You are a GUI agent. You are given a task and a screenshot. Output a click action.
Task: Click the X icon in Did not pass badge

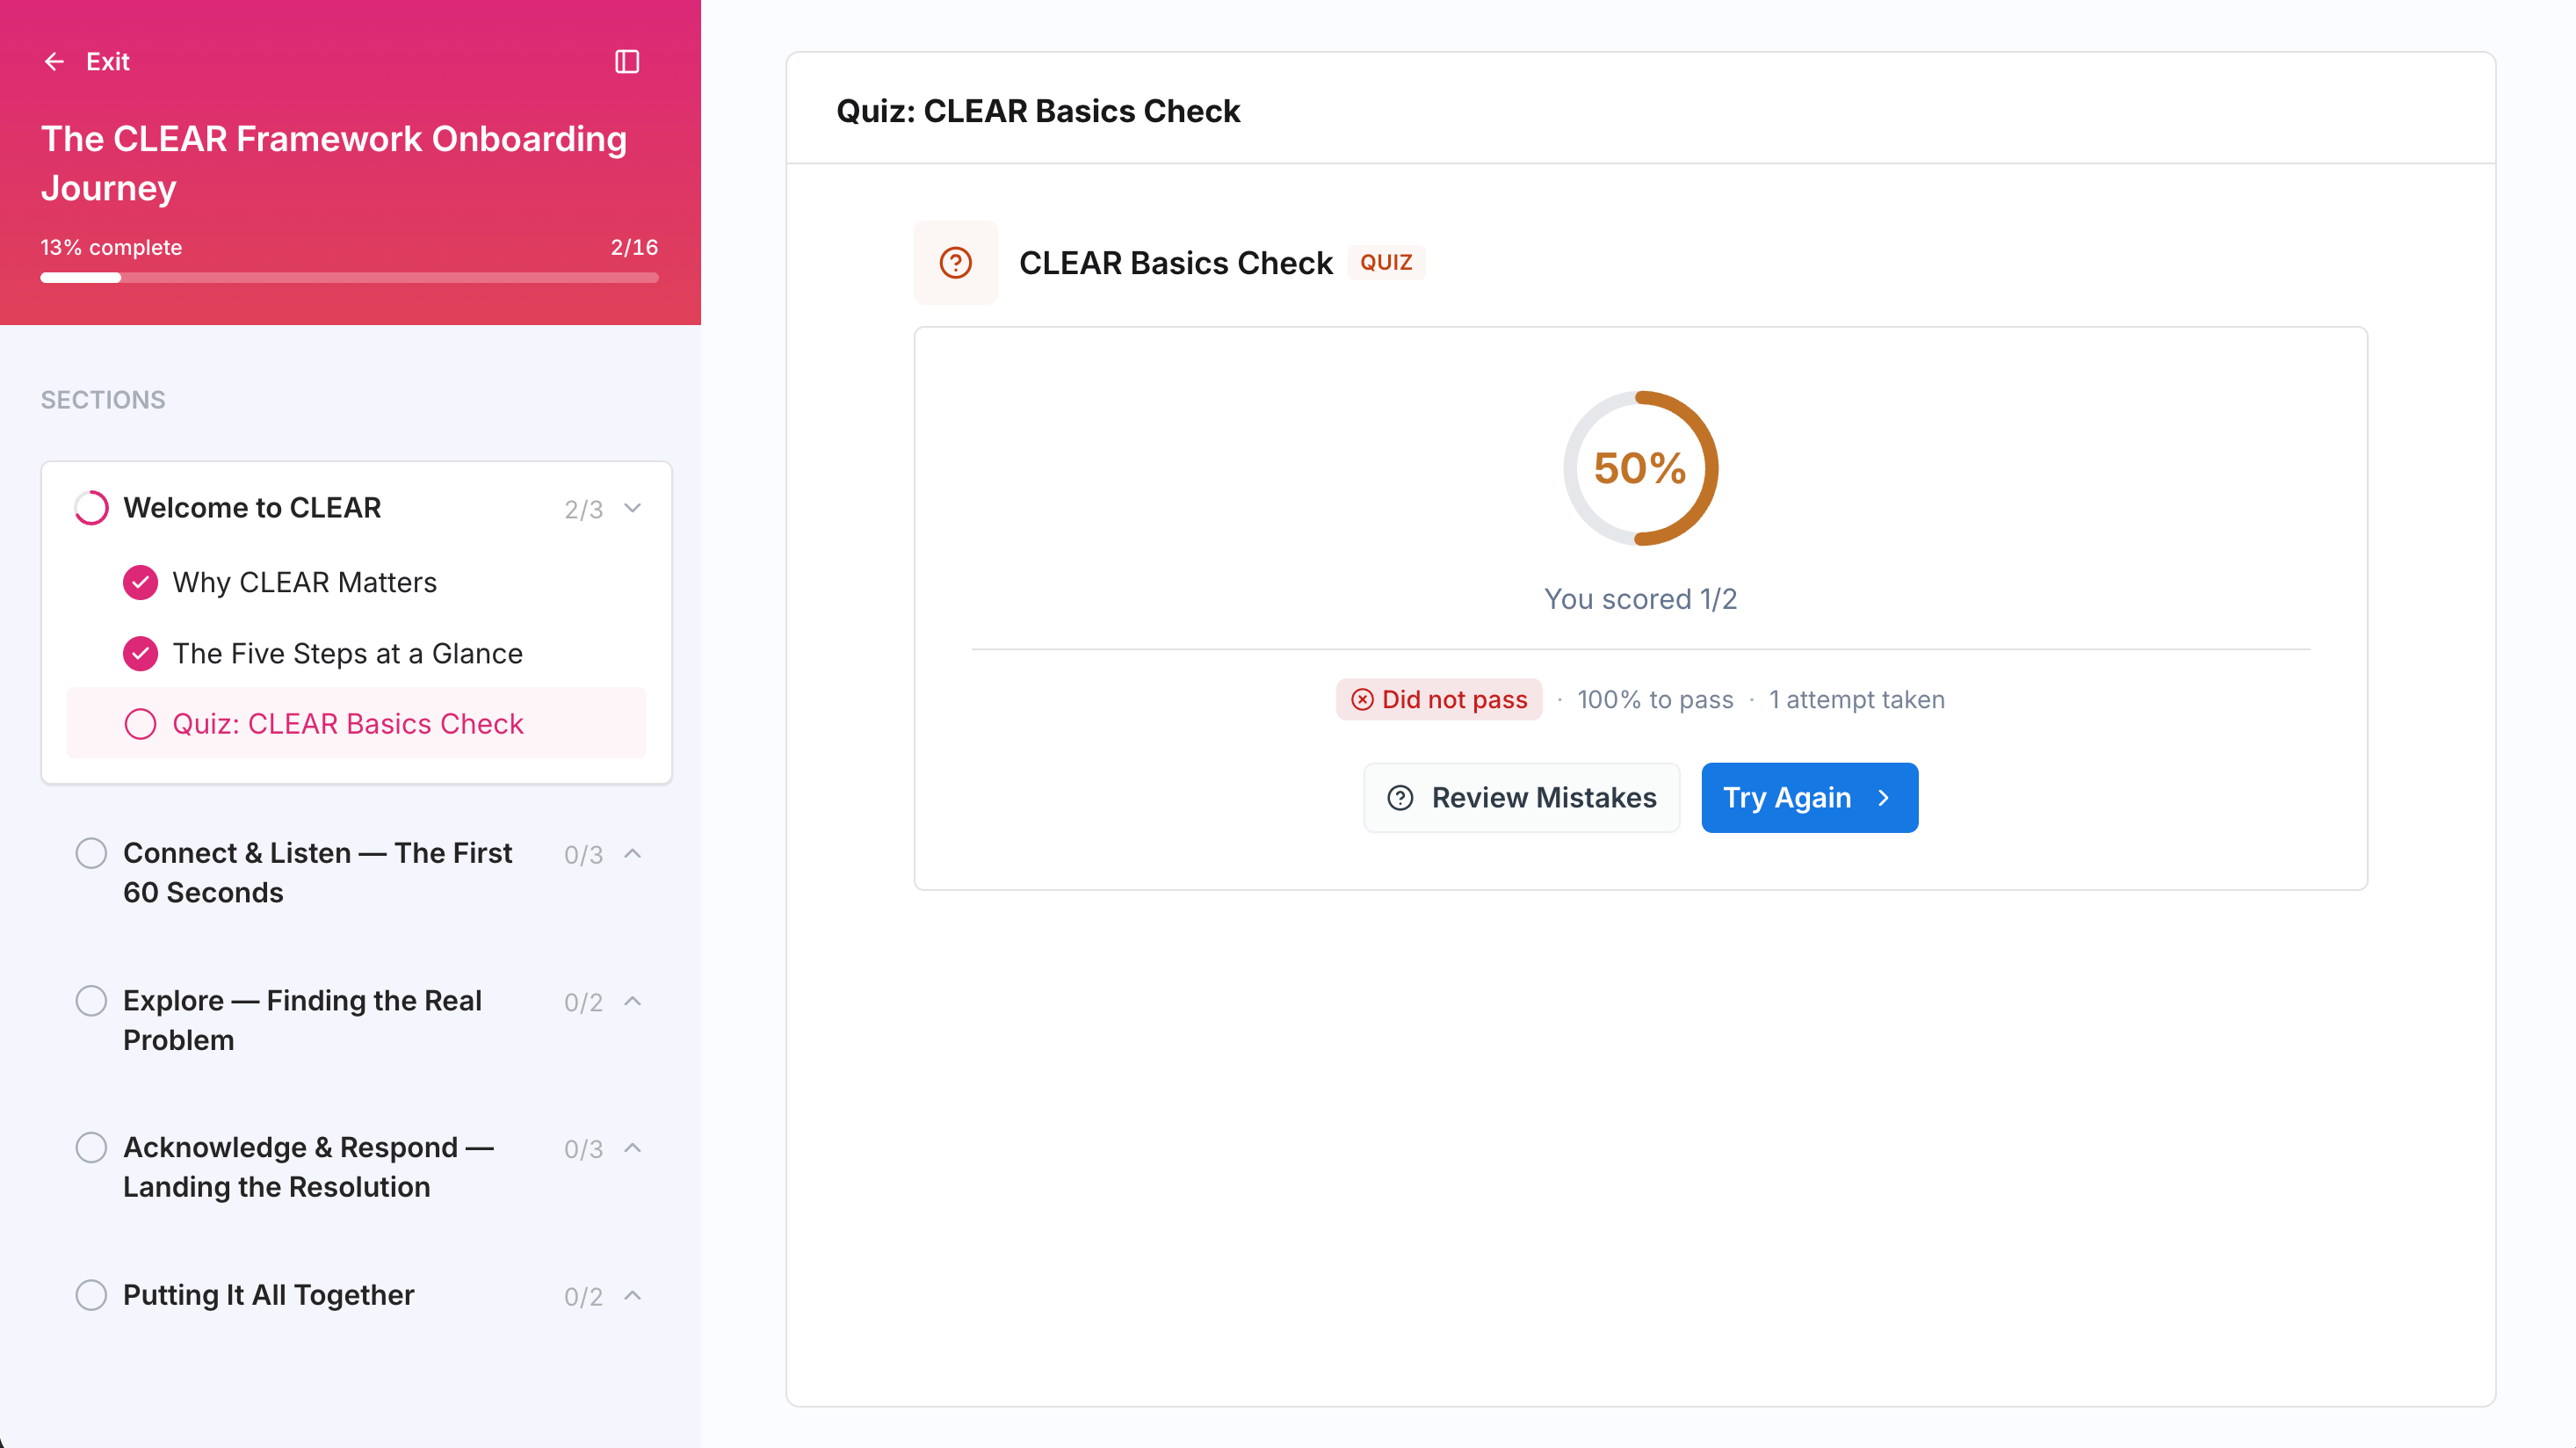1362,700
